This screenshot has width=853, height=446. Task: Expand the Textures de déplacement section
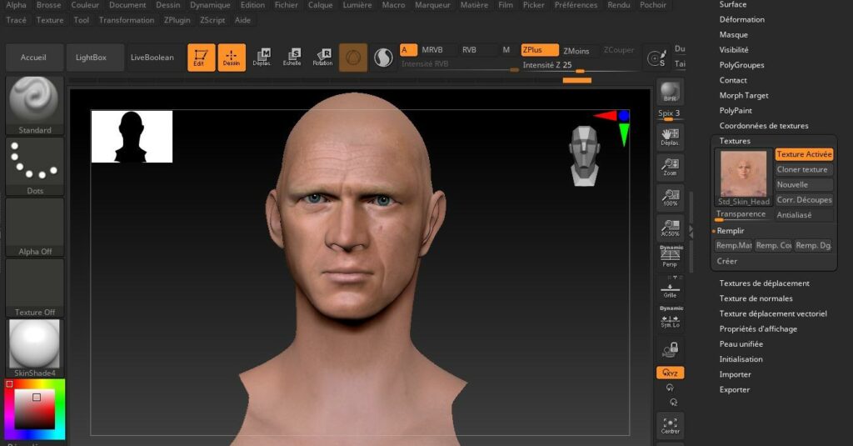click(x=764, y=283)
